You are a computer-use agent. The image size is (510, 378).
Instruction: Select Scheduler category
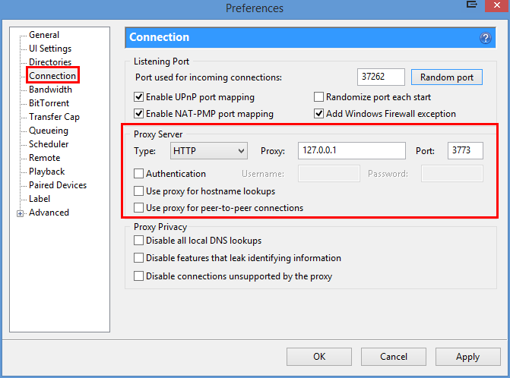[x=49, y=144]
